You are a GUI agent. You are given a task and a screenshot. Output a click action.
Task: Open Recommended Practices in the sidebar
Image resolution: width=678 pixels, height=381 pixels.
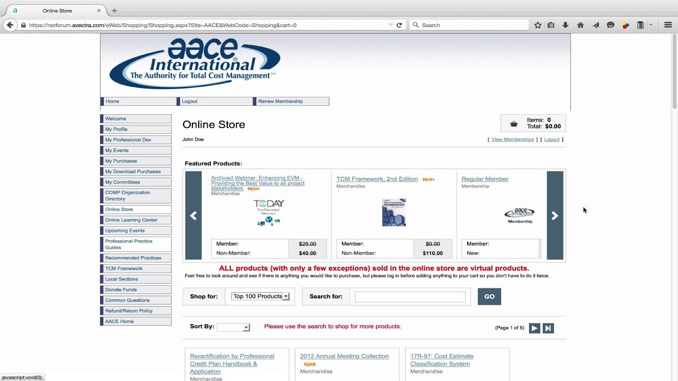136,258
